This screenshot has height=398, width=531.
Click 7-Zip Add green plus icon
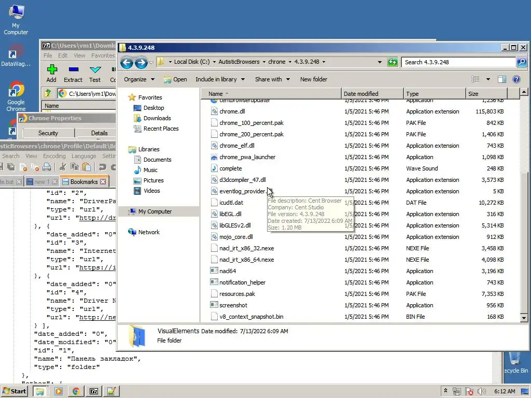(x=52, y=70)
